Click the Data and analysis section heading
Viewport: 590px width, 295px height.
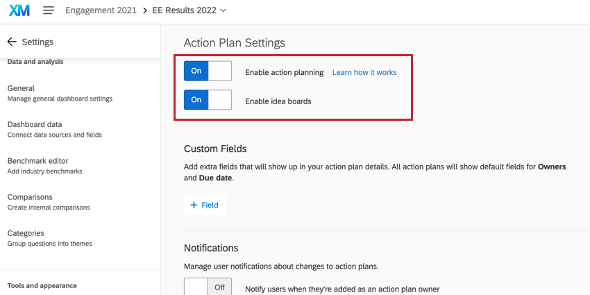[x=35, y=62]
